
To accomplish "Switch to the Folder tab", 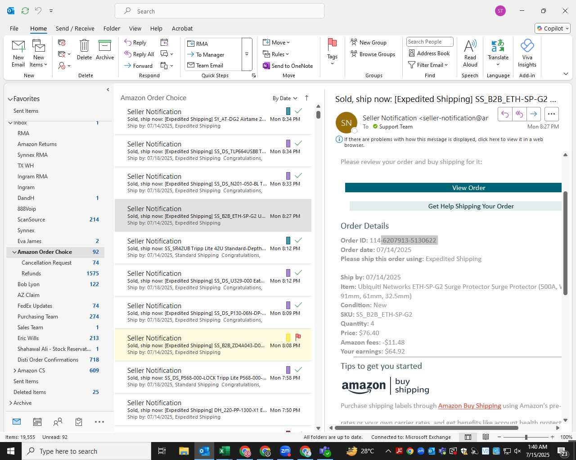I will point(112,28).
